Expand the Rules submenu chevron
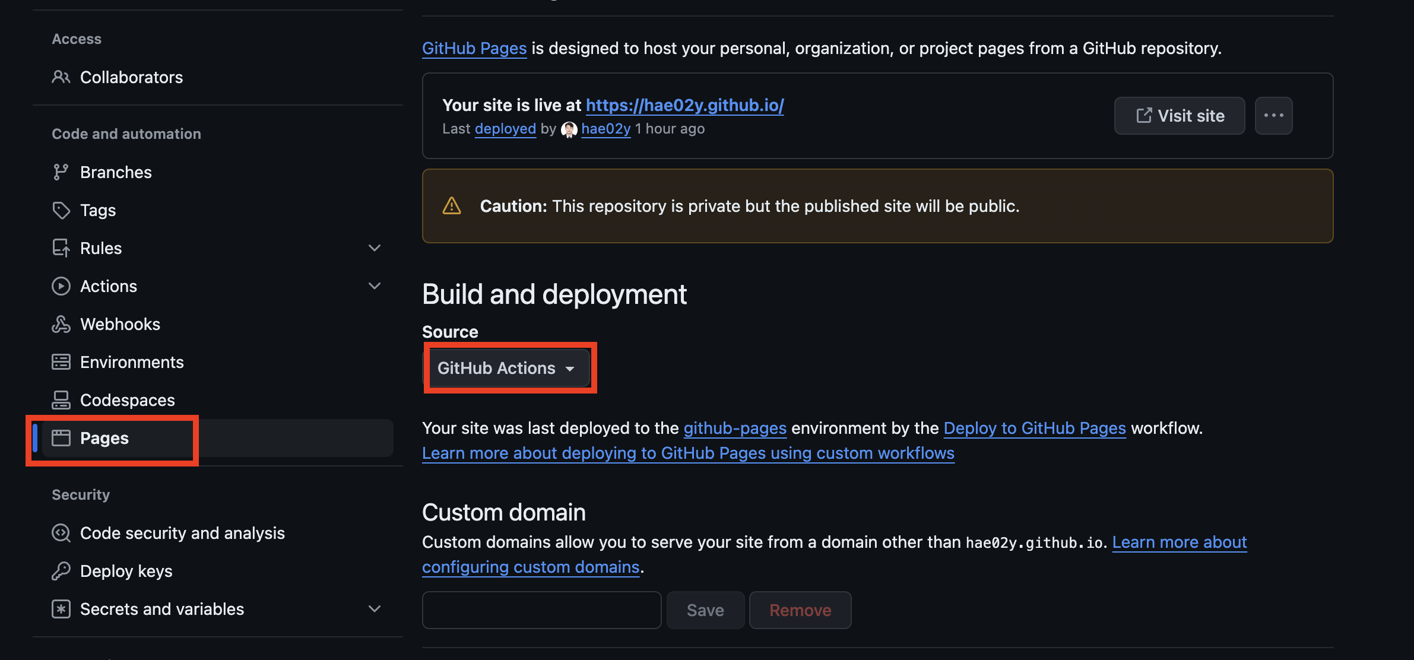Image resolution: width=1414 pixels, height=660 pixels. 375,248
